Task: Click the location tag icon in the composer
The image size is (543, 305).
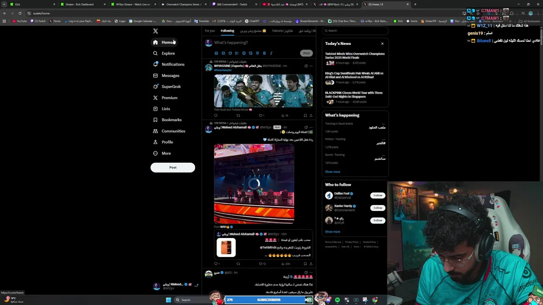Action: (257, 53)
